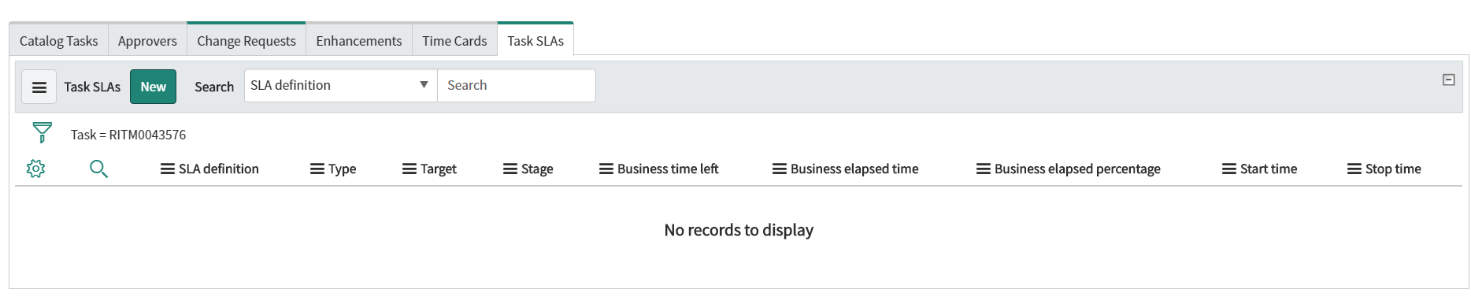Viewport: 1471px width, 304px height.
Task: Click the New button
Action: (153, 87)
